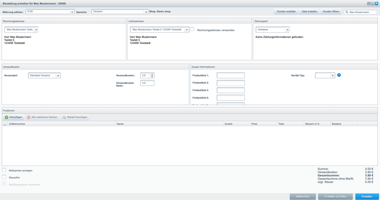The width and height of the screenshot is (380, 200).
Task: Click the Freitextfeld 1 input
Action: [x=231, y=75]
